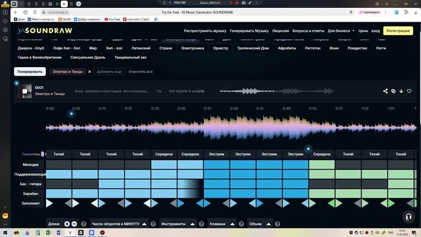
Task: Click the вход login link
Action: 376,31
